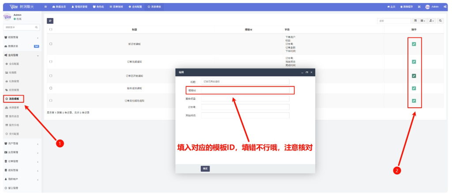Click the fullscreen icon in top bar
This screenshot has height=196, width=452.
pos(419,7)
